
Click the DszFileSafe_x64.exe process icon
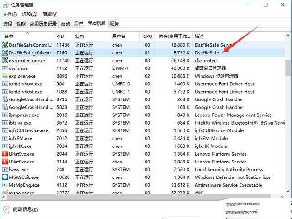[x=5, y=53]
